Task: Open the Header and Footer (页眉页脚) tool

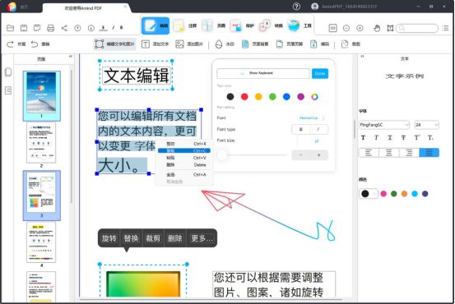Action: coord(290,44)
